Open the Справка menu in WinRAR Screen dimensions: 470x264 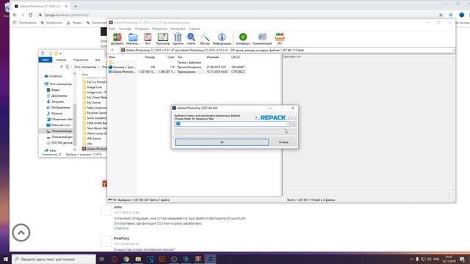[194, 29]
